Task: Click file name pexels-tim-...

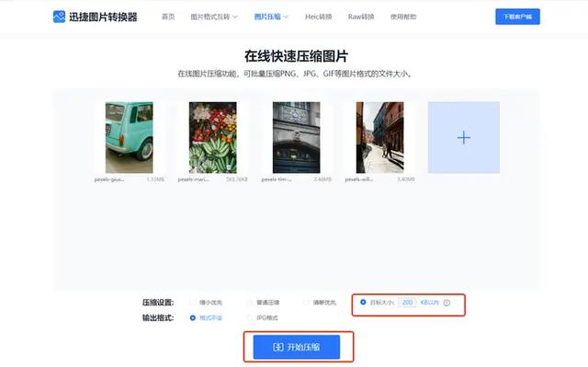Action: (277, 179)
